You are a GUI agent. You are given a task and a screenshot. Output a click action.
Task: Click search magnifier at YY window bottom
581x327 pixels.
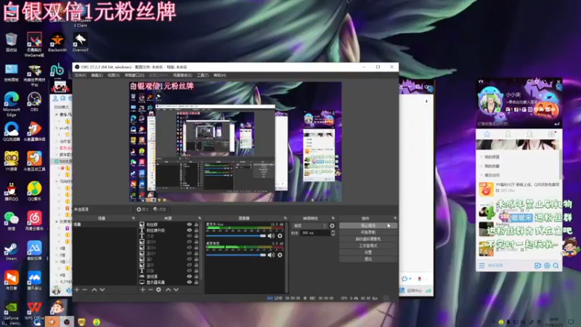click(556, 265)
